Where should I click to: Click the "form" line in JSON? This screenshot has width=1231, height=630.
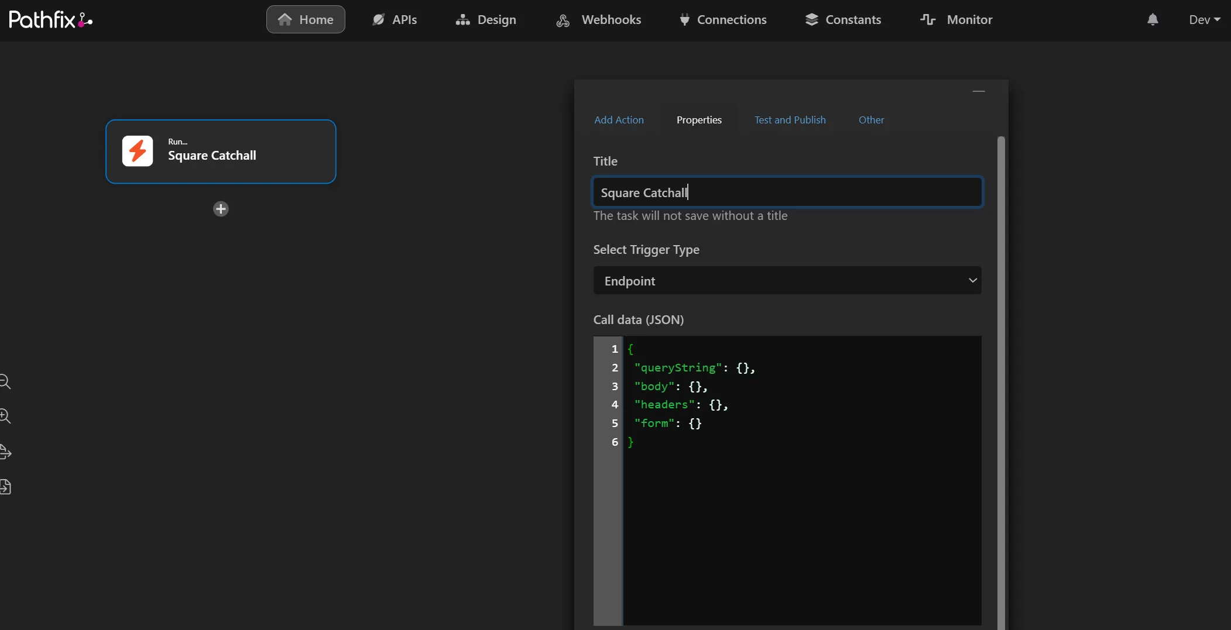point(667,424)
